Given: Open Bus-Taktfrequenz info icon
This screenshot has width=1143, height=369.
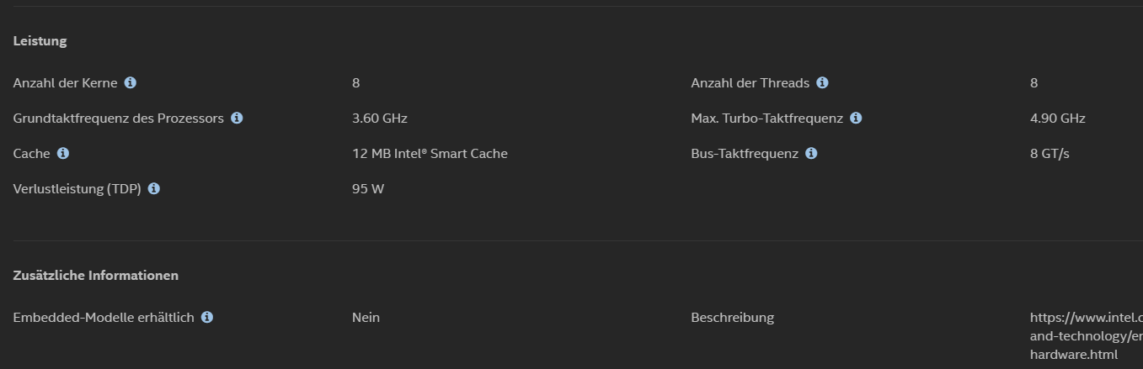Looking at the screenshot, I should pyautogui.click(x=811, y=153).
